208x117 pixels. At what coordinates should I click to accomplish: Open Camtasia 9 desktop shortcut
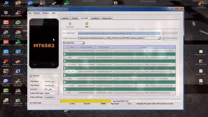(6, 92)
